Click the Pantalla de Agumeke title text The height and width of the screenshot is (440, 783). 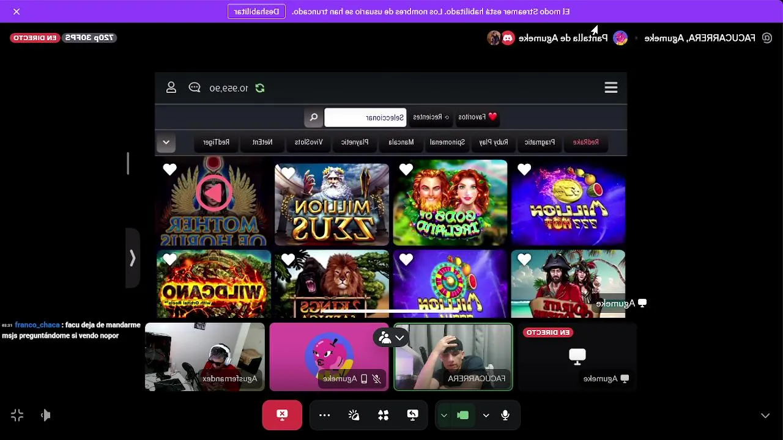pyautogui.click(x=563, y=38)
